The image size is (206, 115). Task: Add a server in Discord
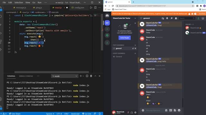point(107,29)
